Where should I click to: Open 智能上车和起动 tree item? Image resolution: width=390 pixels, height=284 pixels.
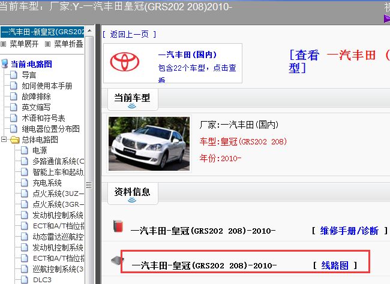click(58, 172)
